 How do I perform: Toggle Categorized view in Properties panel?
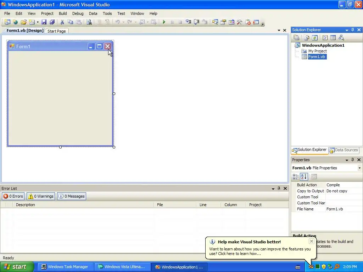coord(296,177)
